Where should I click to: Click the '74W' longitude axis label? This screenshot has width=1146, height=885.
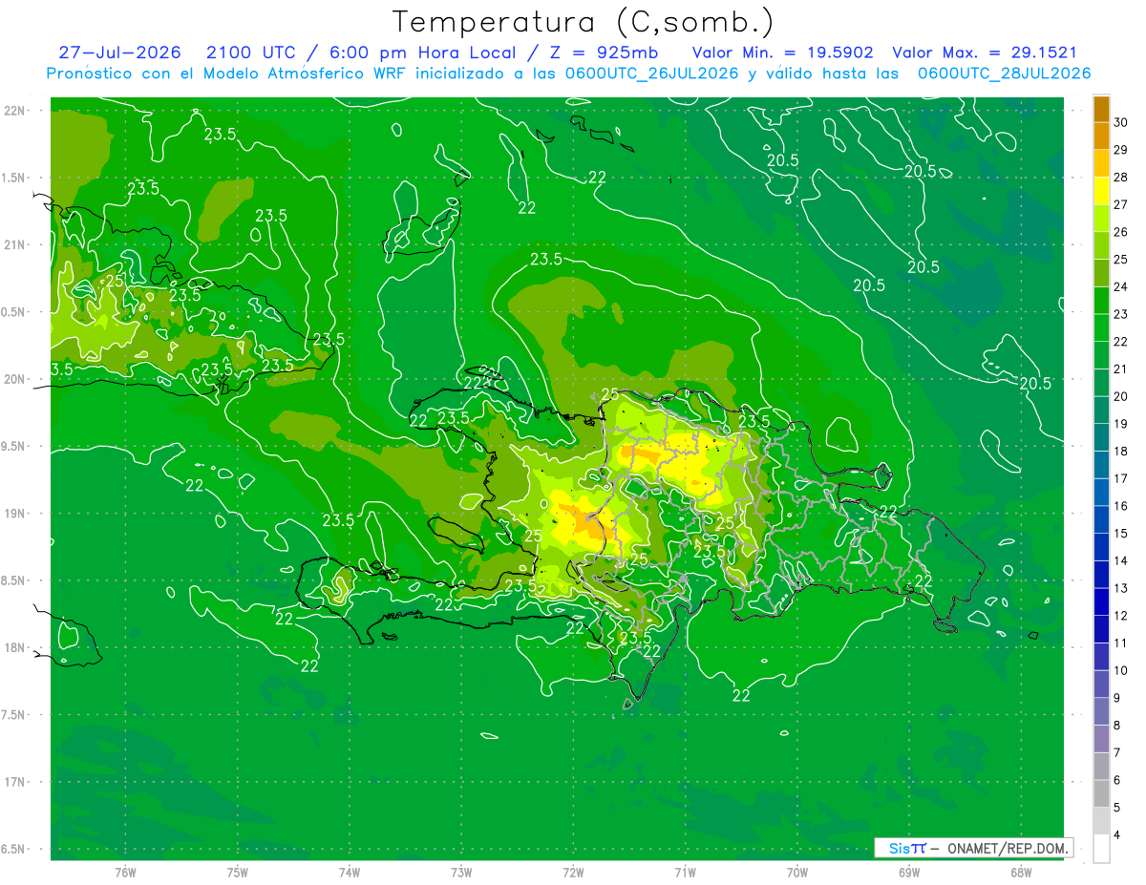tap(350, 872)
